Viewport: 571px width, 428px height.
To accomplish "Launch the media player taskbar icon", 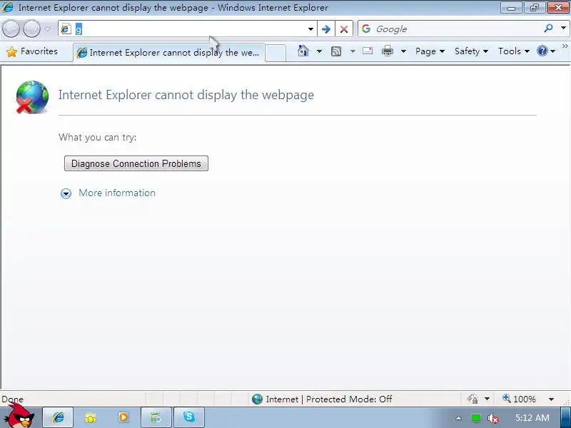I will pyautogui.click(x=123, y=417).
